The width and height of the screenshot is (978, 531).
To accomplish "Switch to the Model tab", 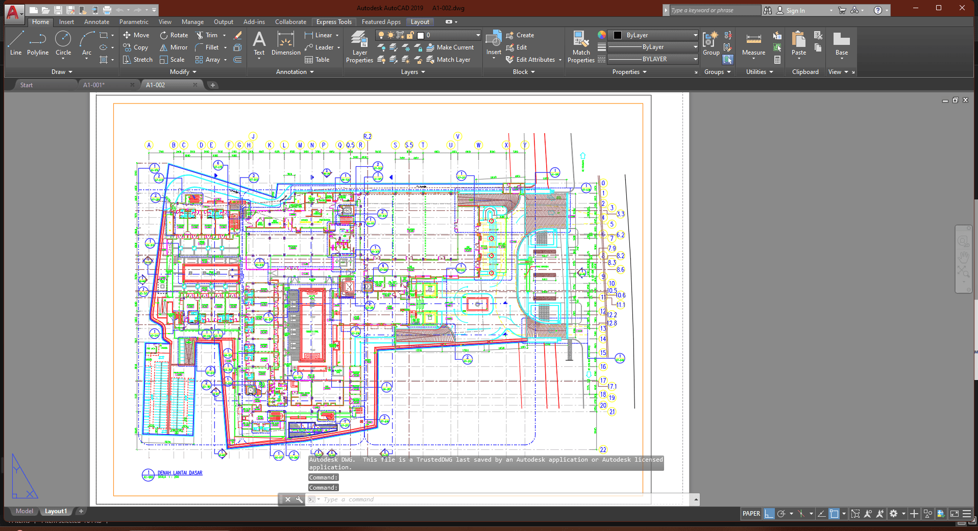I will pos(24,511).
